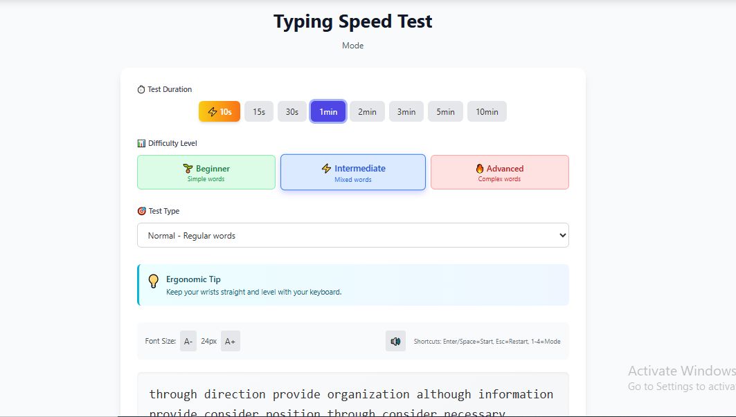Image resolution: width=736 pixels, height=417 pixels.
Task: Increase font size with A+ button
Action: [231, 341]
